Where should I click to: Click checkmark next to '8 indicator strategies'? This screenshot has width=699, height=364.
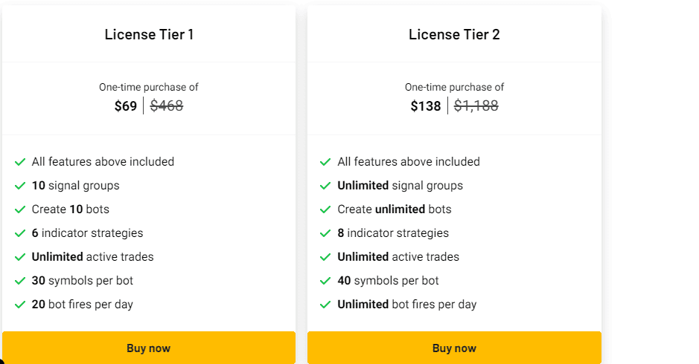[325, 233]
